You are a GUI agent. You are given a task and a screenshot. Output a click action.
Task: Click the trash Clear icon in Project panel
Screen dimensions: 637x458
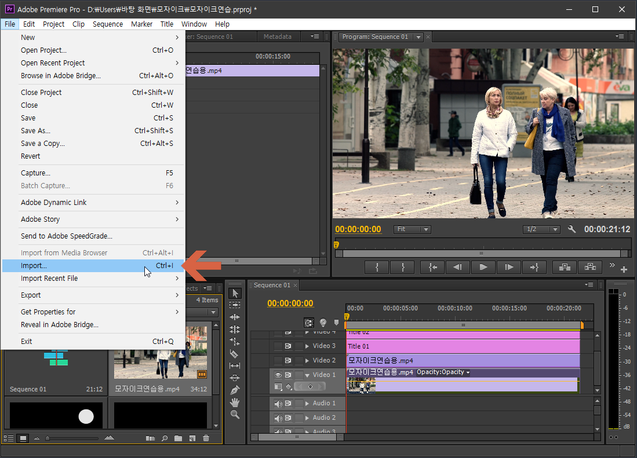206,438
